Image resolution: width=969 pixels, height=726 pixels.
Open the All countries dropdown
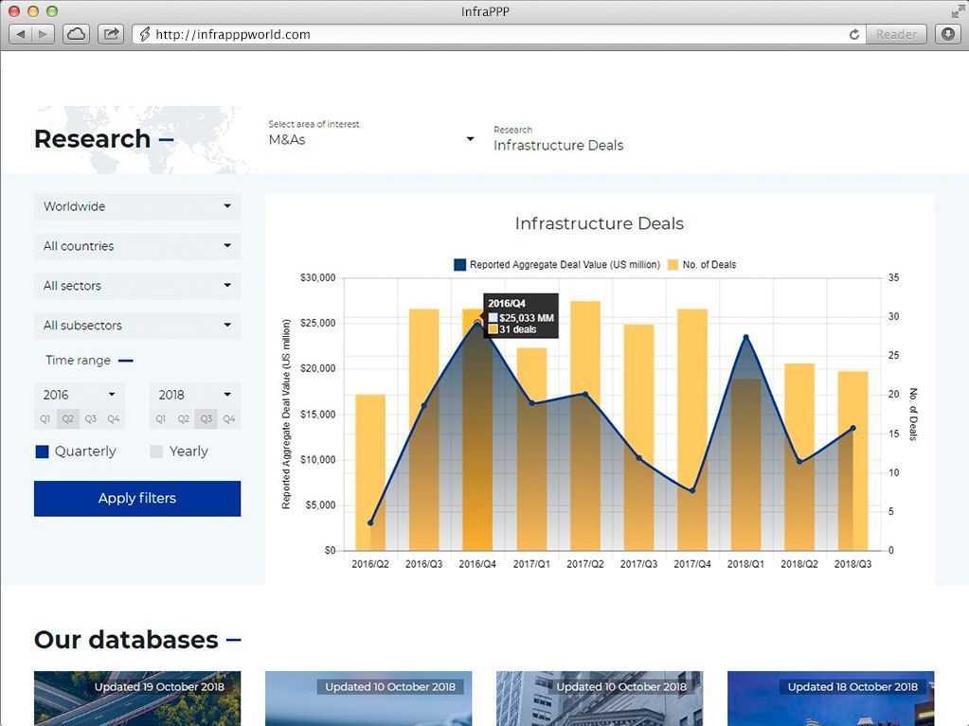pos(137,246)
